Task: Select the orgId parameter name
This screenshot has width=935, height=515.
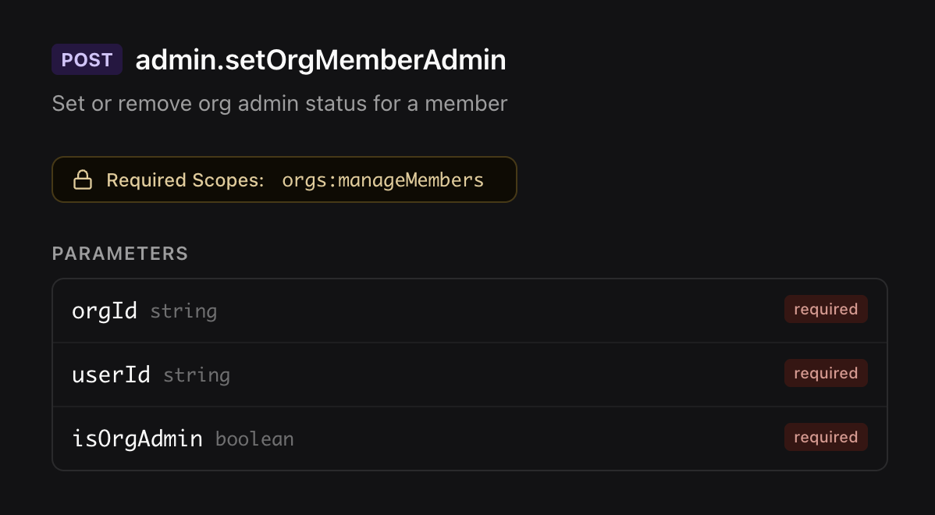Action: 105,311
